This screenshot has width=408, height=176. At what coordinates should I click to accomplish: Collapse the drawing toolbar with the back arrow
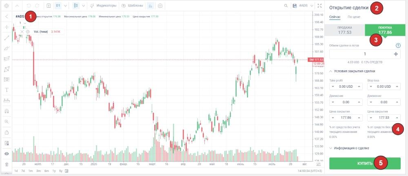tap(7, 16)
